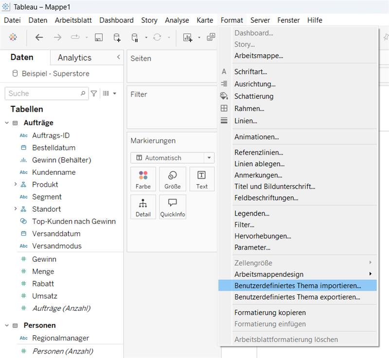Screen dimensions: 389x358
Task: Choose Benutzerdefiniertes Thema exportieren
Action: [x=297, y=297]
